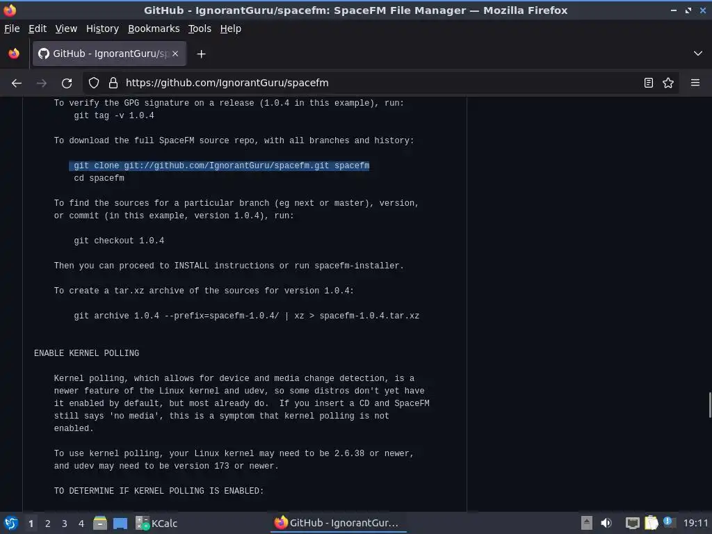Select the GitHub IgnorantGuru/spacefm tab
The image size is (712, 534).
point(109,54)
